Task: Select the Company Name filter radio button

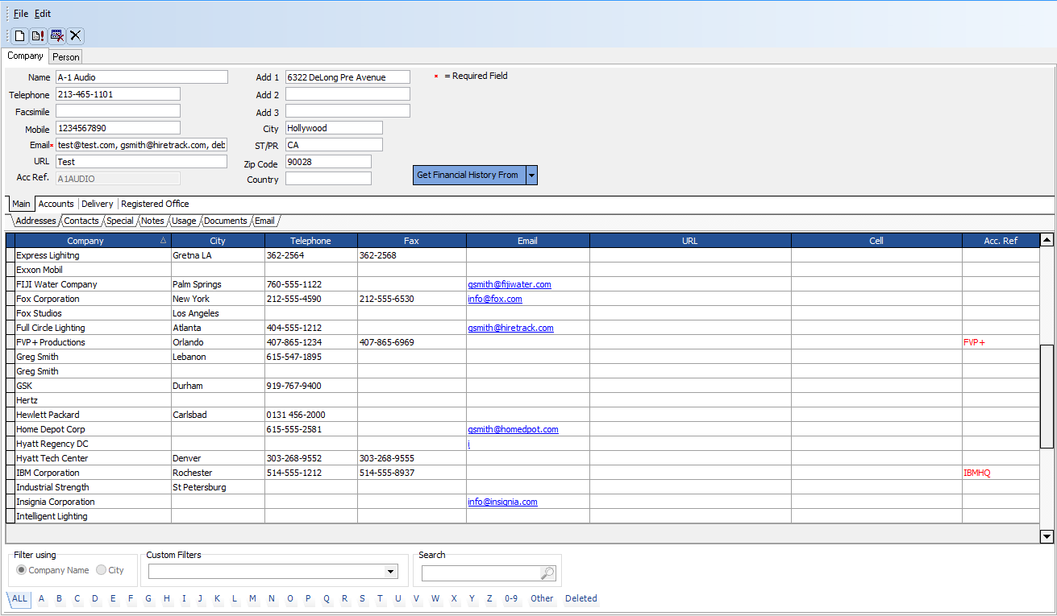Action: pyautogui.click(x=22, y=570)
